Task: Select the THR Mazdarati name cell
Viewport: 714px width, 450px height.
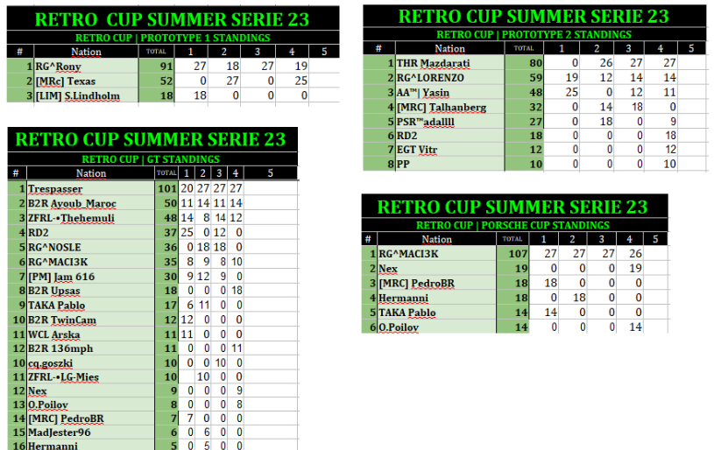Action: [x=449, y=63]
